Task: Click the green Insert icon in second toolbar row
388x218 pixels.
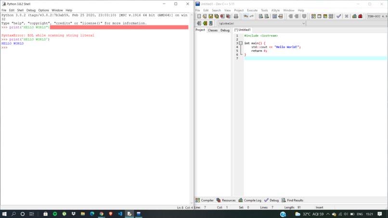Action: pyautogui.click(x=205, y=23)
